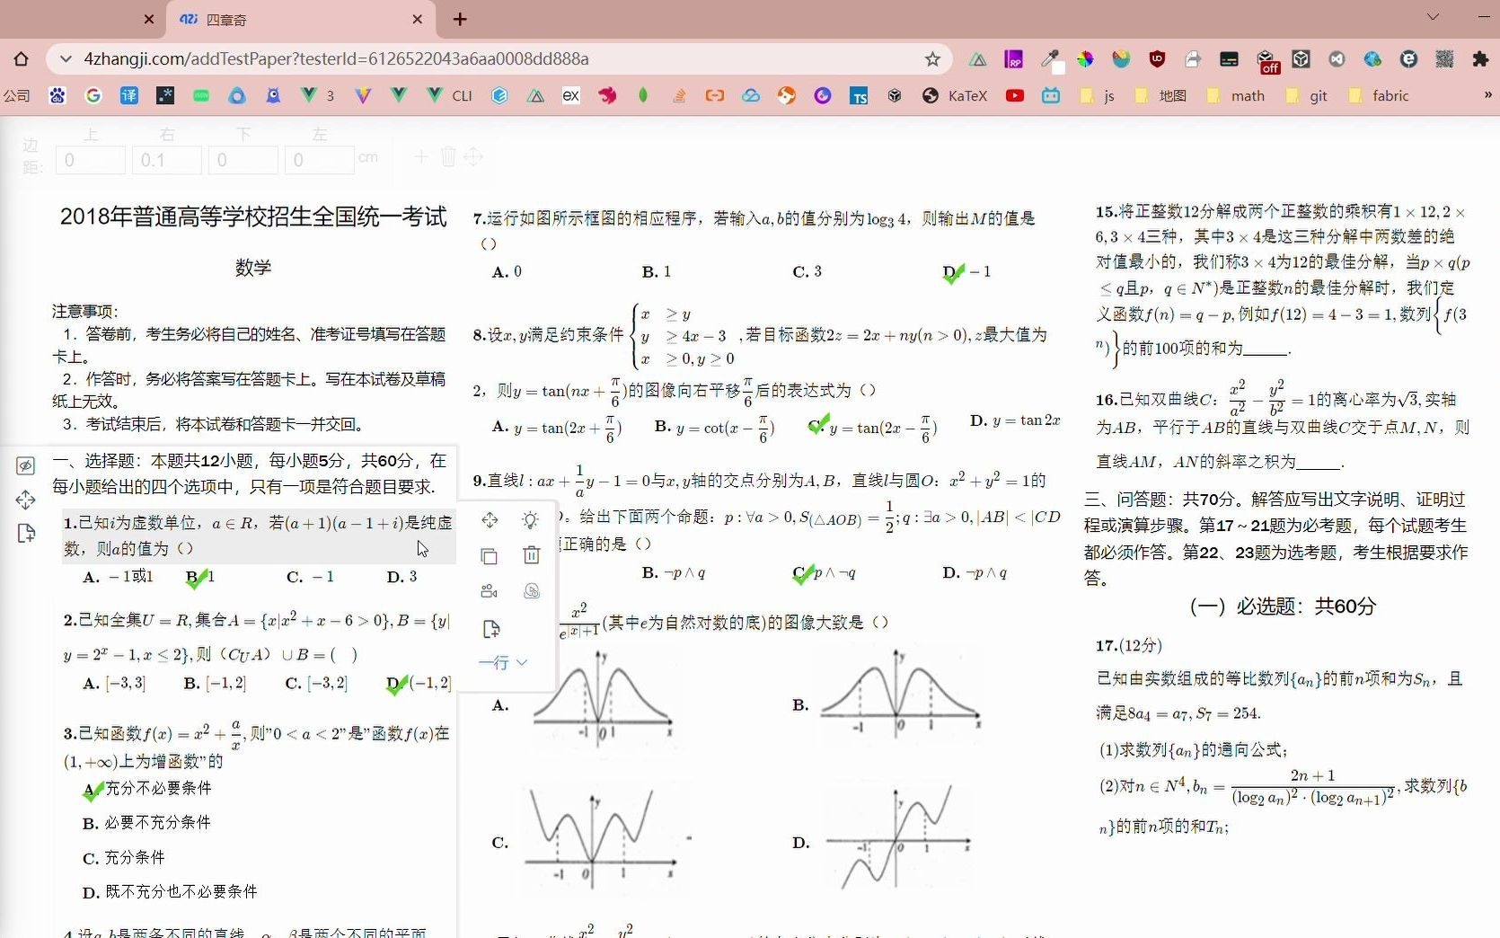Select option A. 0 of question 7
The width and height of the screenshot is (1500, 938).
tap(507, 271)
